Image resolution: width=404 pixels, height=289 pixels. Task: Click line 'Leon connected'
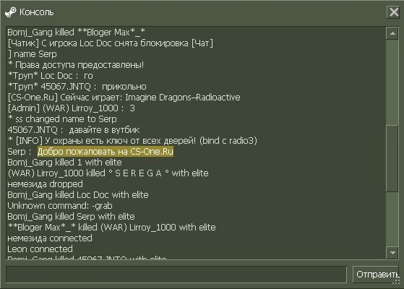point(40,249)
